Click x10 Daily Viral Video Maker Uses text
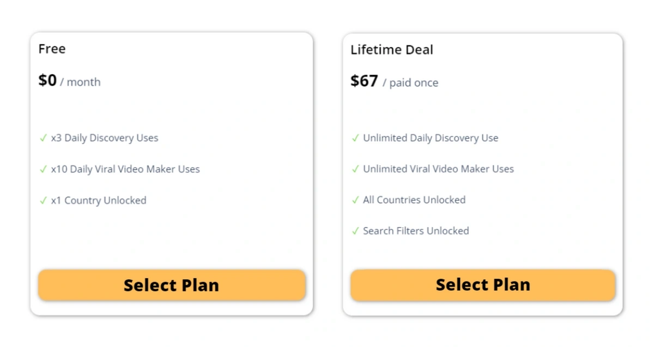This screenshot has width=654, height=347. 125,169
